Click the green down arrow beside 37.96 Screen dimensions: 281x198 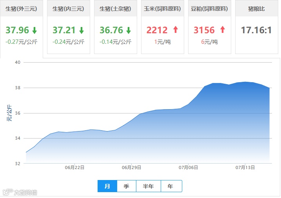click(x=34, y=30)
